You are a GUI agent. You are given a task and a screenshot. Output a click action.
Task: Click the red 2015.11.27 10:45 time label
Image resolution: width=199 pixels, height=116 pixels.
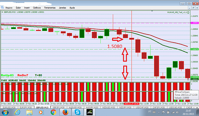pyautogui.click(x=131, y=104)
